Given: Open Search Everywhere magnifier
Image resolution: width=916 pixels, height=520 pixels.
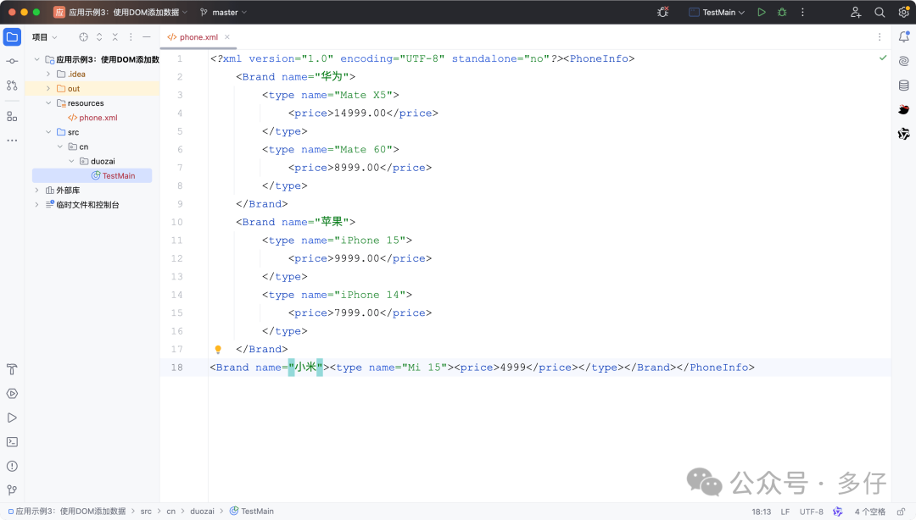Looking at the screenshot, I should [x=880, y=12].
